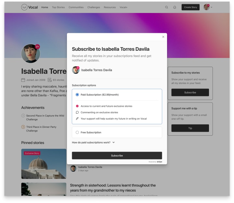Viewport: 234px width, 203px height.
Task: Click the Tip button
Action: click(190, 128)
